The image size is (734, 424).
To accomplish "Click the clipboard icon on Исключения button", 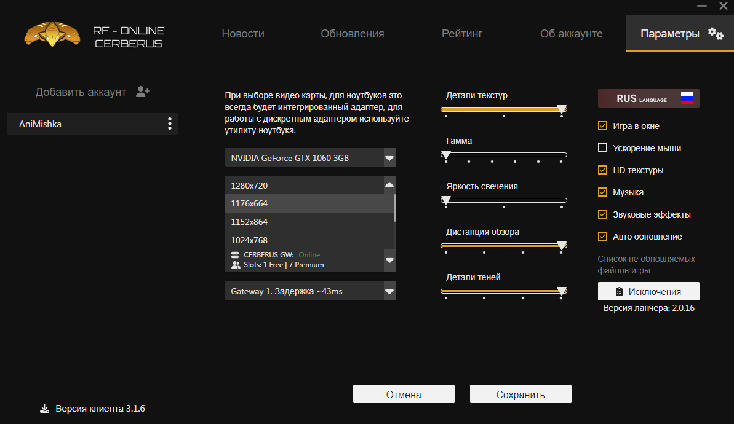I will (x=619, y=292).
